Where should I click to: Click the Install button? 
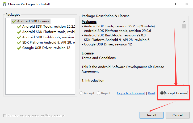point(152,115)
